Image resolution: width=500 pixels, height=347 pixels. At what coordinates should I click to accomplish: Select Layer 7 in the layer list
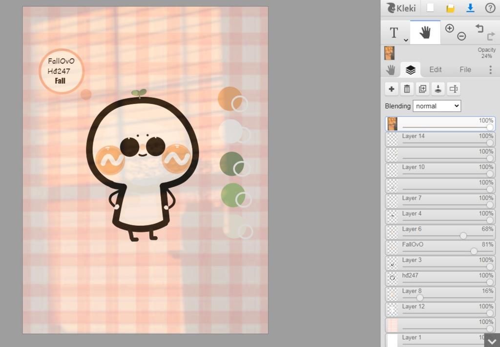[440, 202]
